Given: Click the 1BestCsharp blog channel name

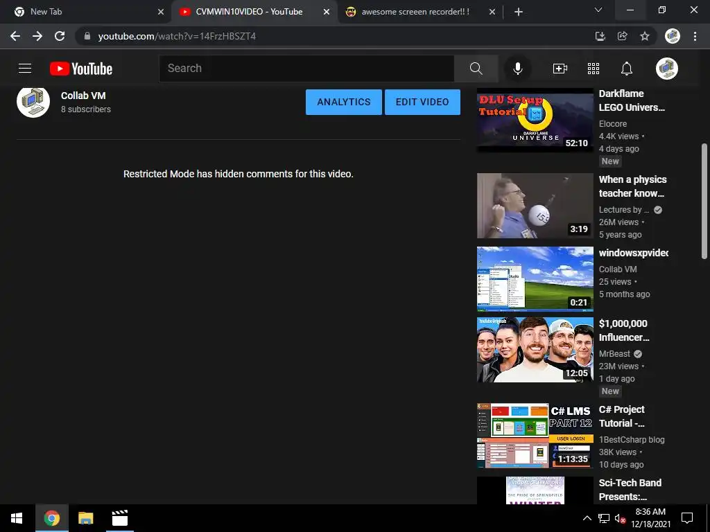Looking at the screenshot, I should (x=632, y=440).
